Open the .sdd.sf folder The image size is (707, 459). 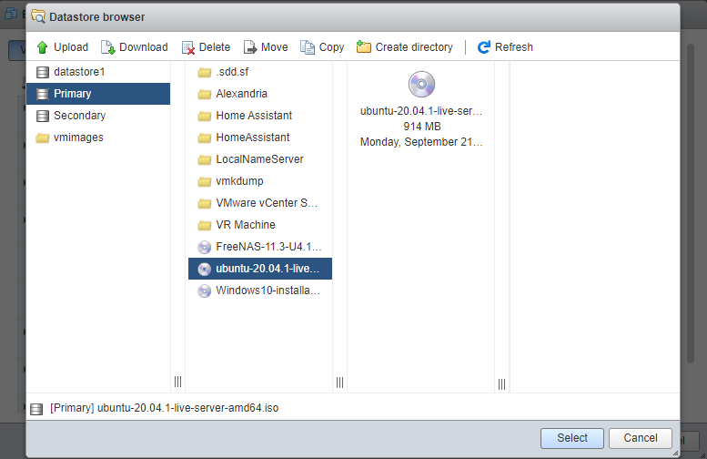[x=260, y=72]
